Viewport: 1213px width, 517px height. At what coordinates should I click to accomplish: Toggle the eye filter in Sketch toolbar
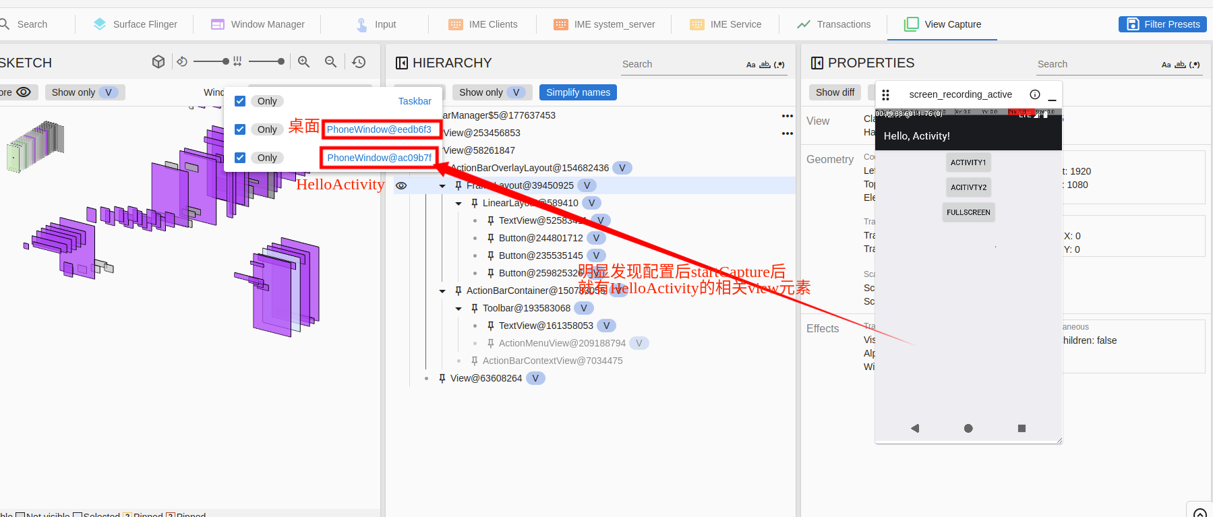tap(24, 92)
